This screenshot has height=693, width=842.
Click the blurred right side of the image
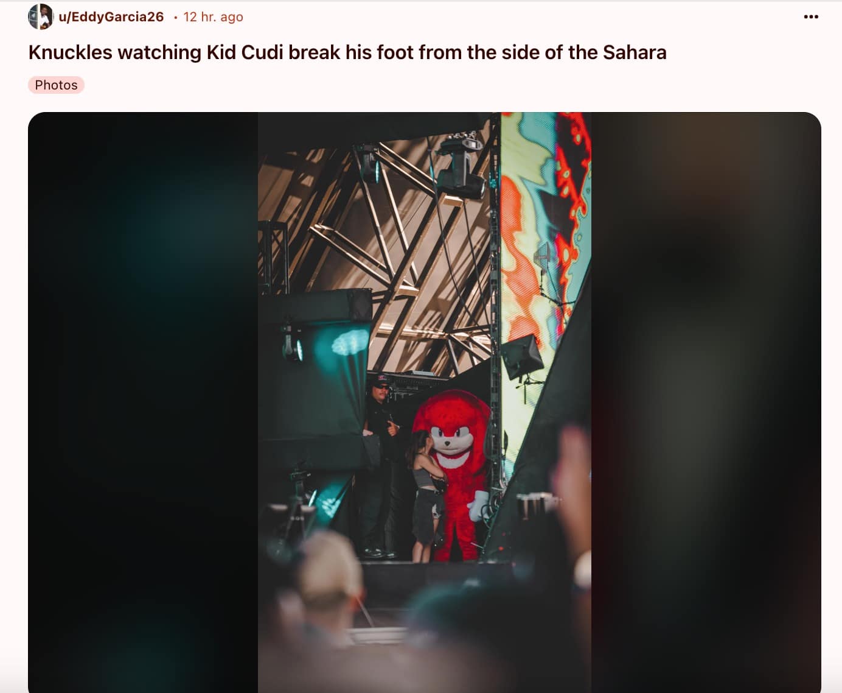click(706, 402)
